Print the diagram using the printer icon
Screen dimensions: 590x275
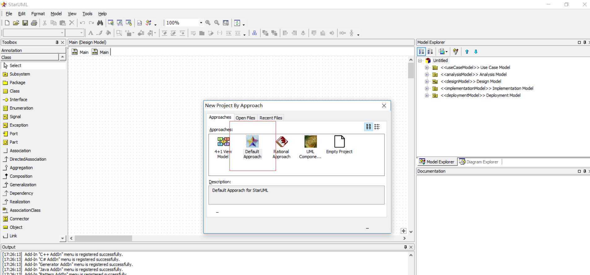pos(34,23)
